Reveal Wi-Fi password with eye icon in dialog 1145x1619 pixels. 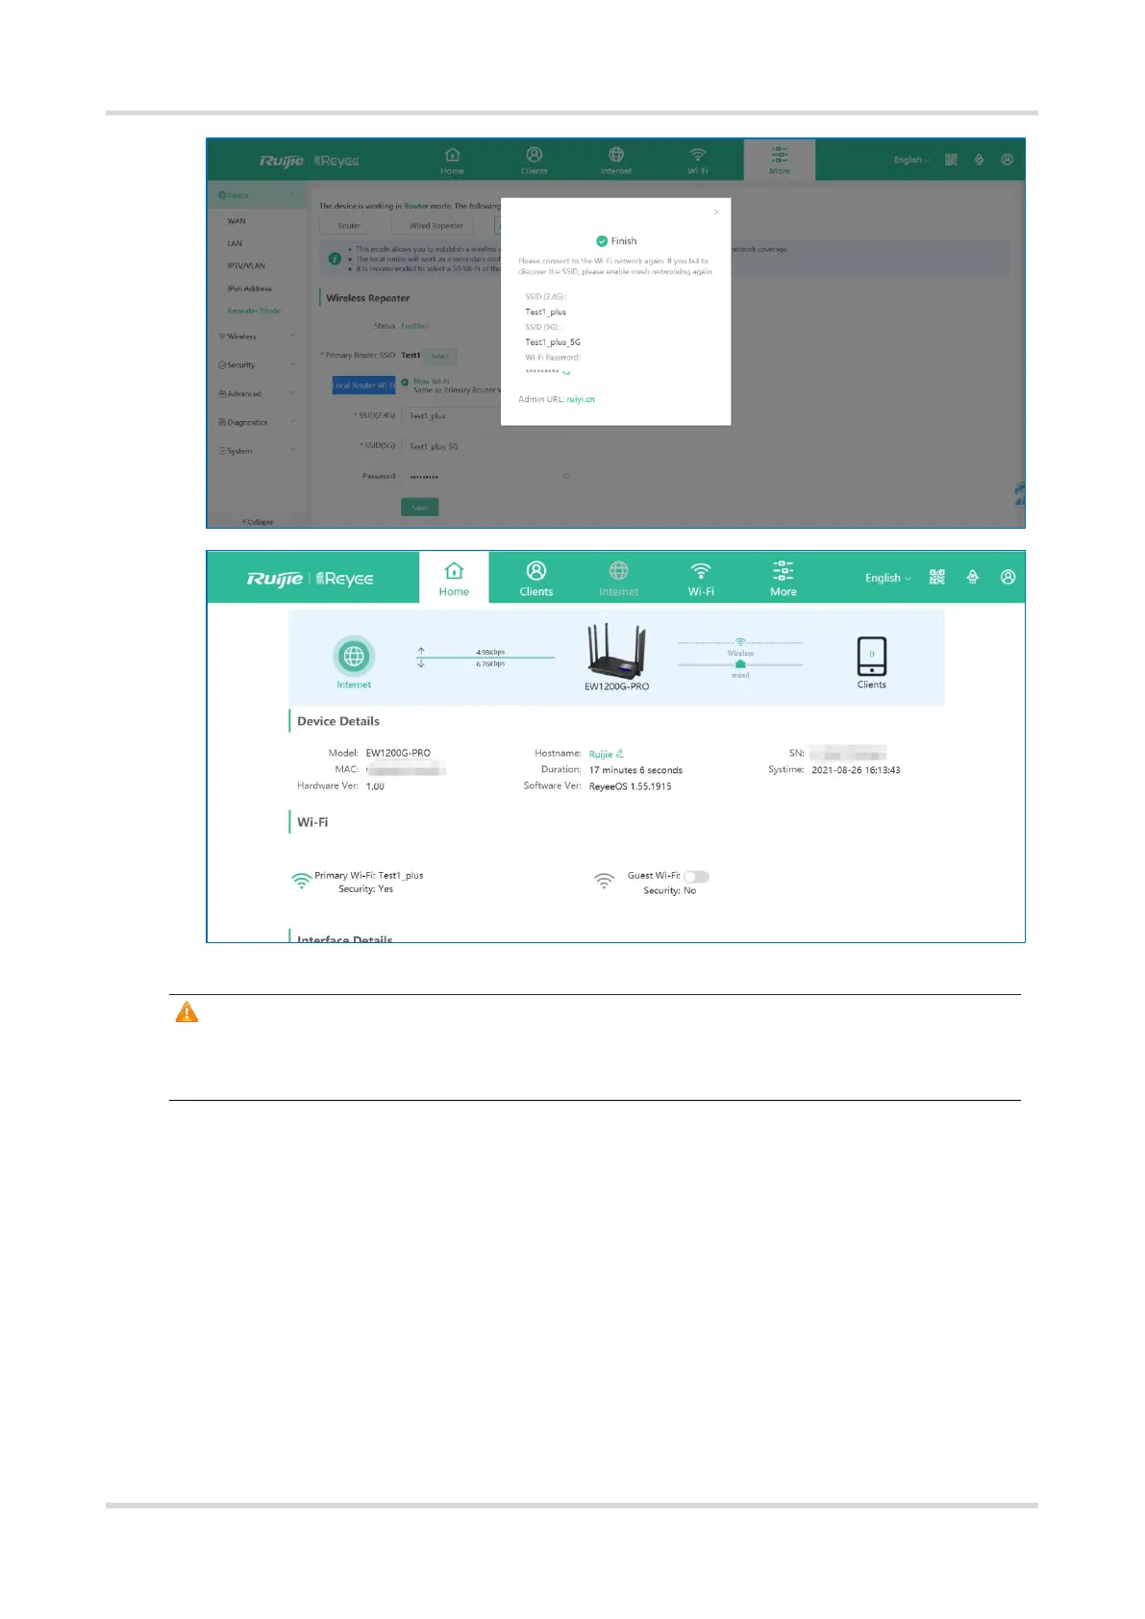[x=566, y=372]
